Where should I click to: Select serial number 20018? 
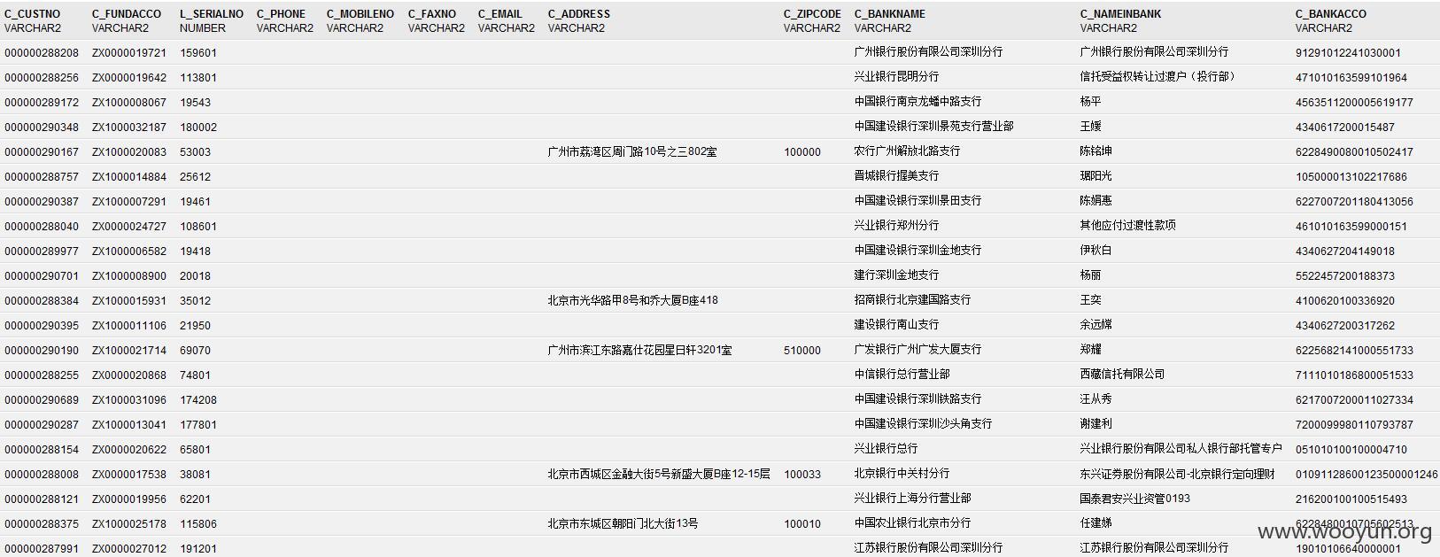196,276
